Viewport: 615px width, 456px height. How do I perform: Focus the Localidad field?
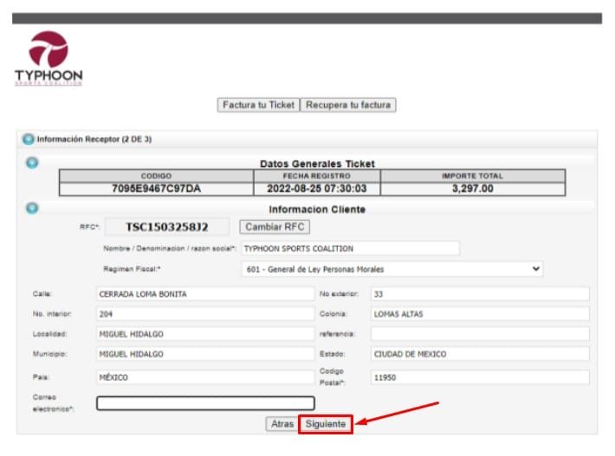click(x=205, y=334)
